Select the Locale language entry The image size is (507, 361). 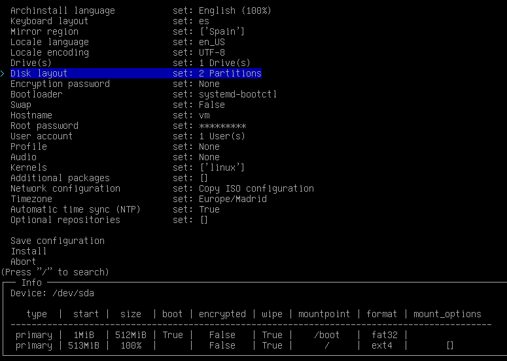click(49, 42)
